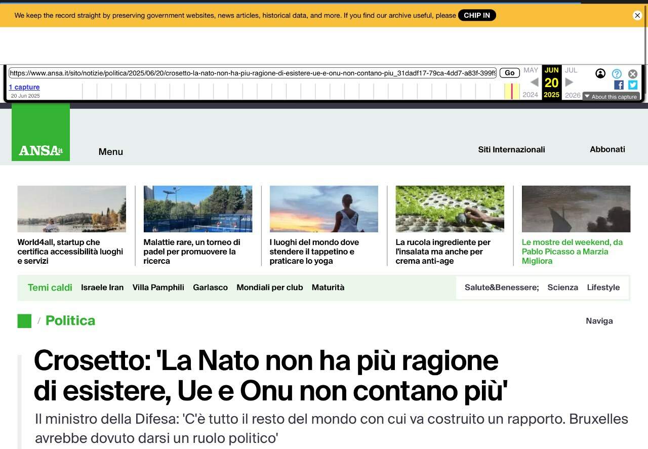Open the yoga places article thumbnail
Viewport: 648px width, 449px height.
[x=324, y=209]
